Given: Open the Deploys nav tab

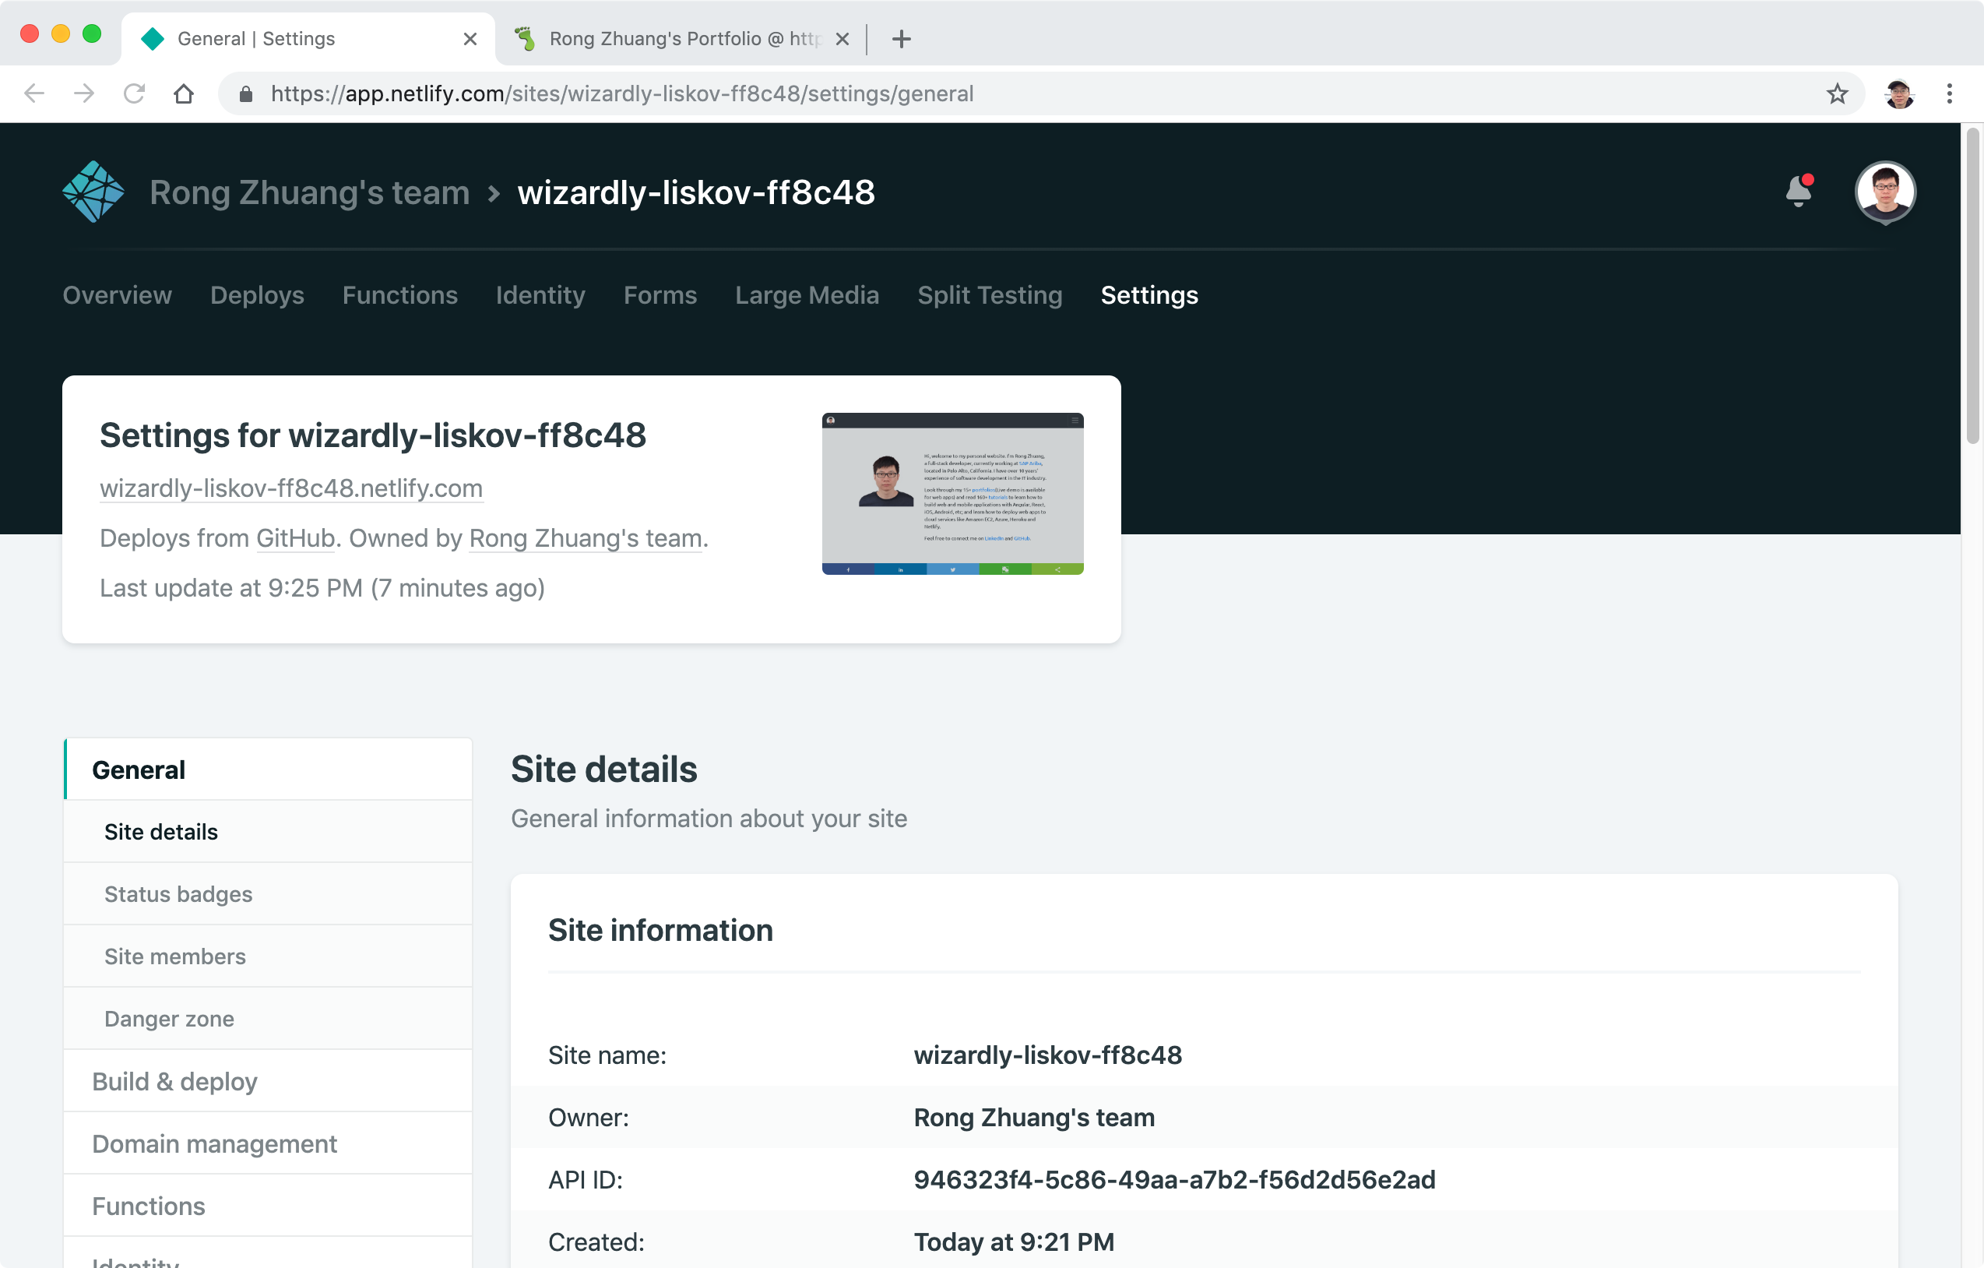Looking at the screenshot, I should [257, 295].
